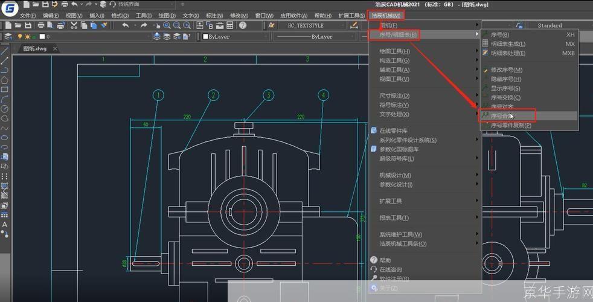The width and height of the screenshot is (593, 302).
Task: Select the Line draw tool
Action: [5, 51]
